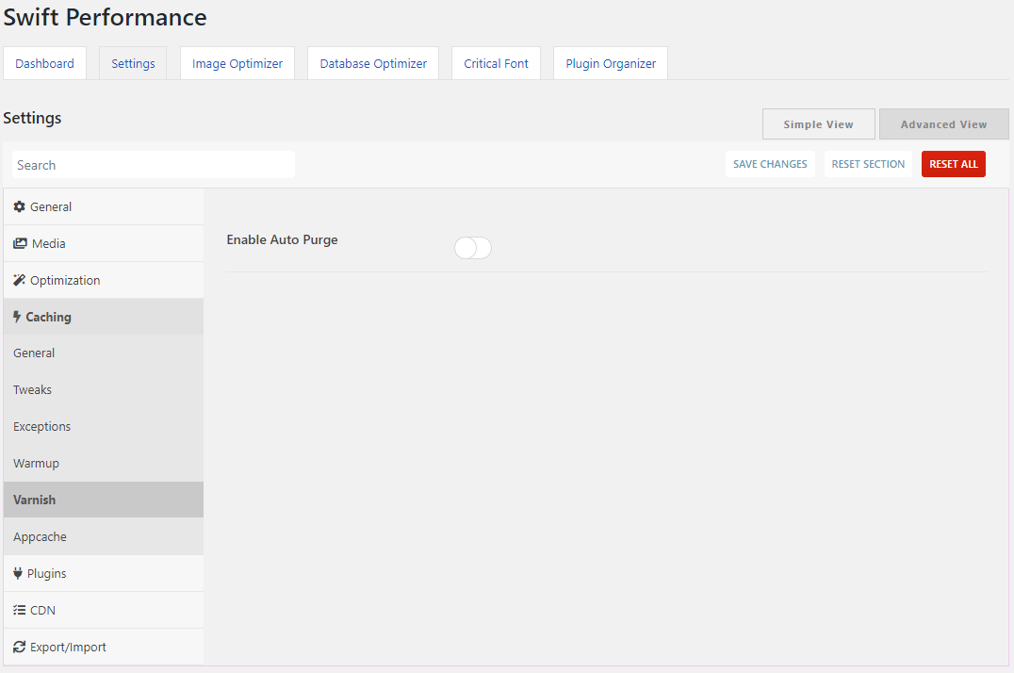Focus the settings Search field
This screenshot has width=1014, height=673.
154,165
